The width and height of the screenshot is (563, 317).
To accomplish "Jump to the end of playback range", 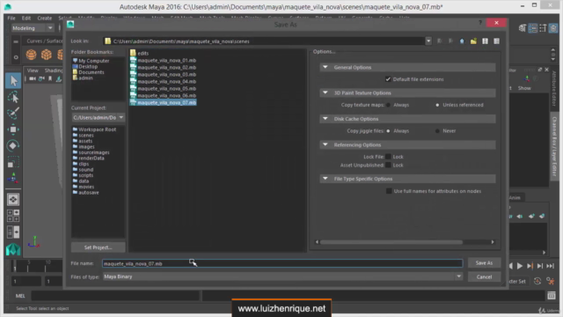I will pos(550,266).
